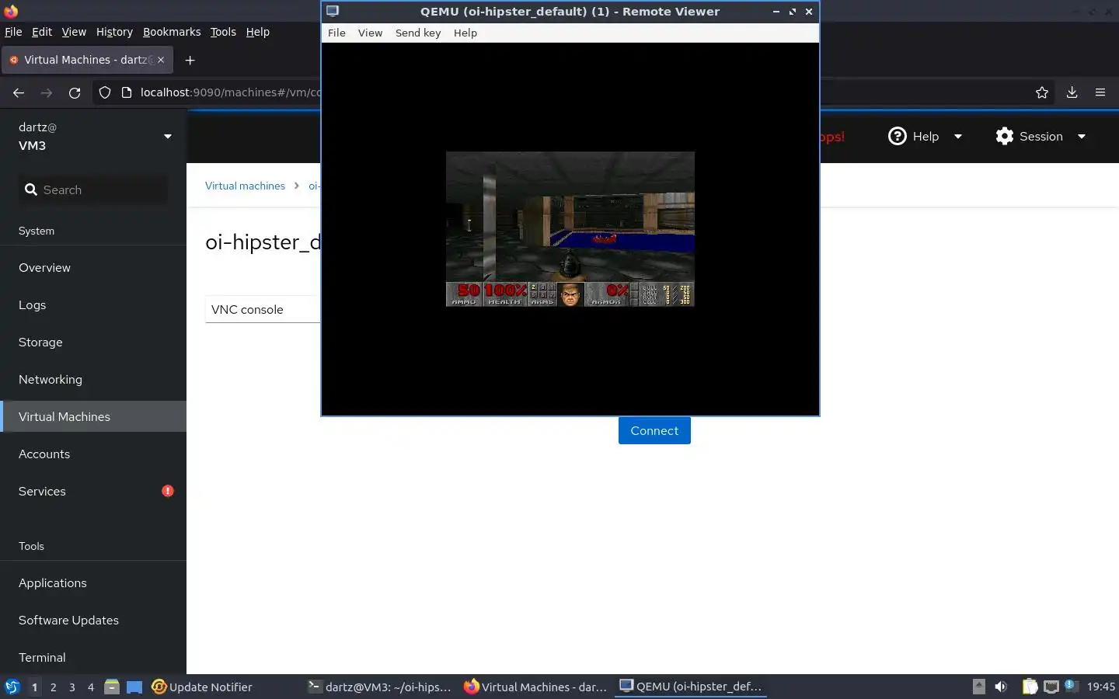Click the Help question-mark icon in Cockpit

click(898, 136)
